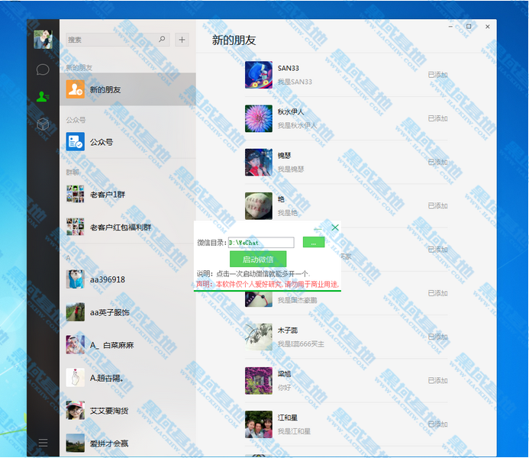This screenshot has height=458, width=529.
Task: Click avatar of aa396918
Action: point(76,279)
